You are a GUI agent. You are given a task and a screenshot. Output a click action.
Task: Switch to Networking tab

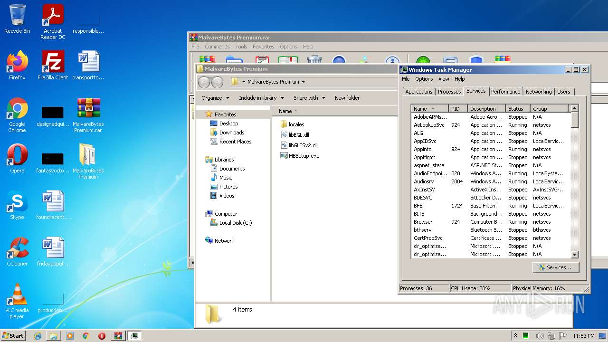[x=539, y=92]
